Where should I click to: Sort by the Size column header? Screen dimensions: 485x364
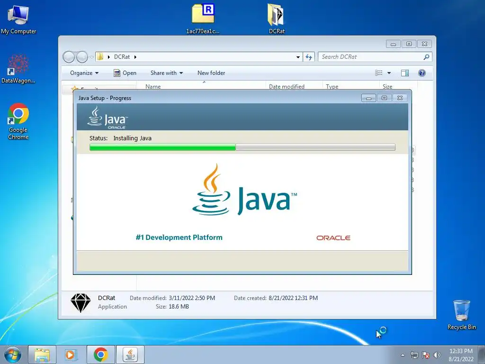[398, 86]
